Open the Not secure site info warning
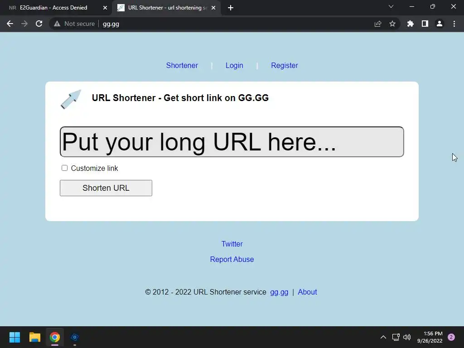464x348 pixels. point(74,24)
